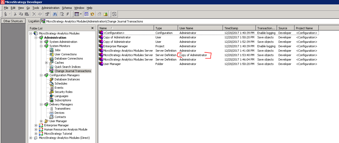This screenshot has width=339, height=143.
Task: Open the Tools menu
Action: pyautogui.click(x=36, y=8)
